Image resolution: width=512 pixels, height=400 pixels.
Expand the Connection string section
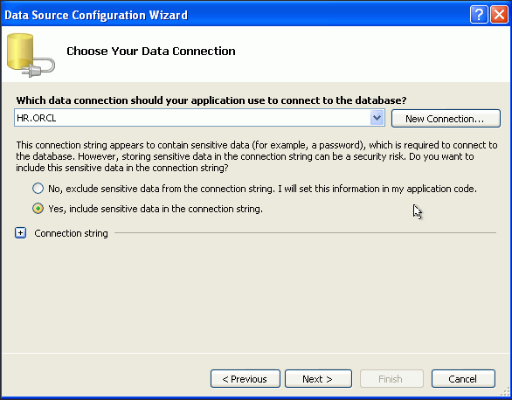pos(21,233)
